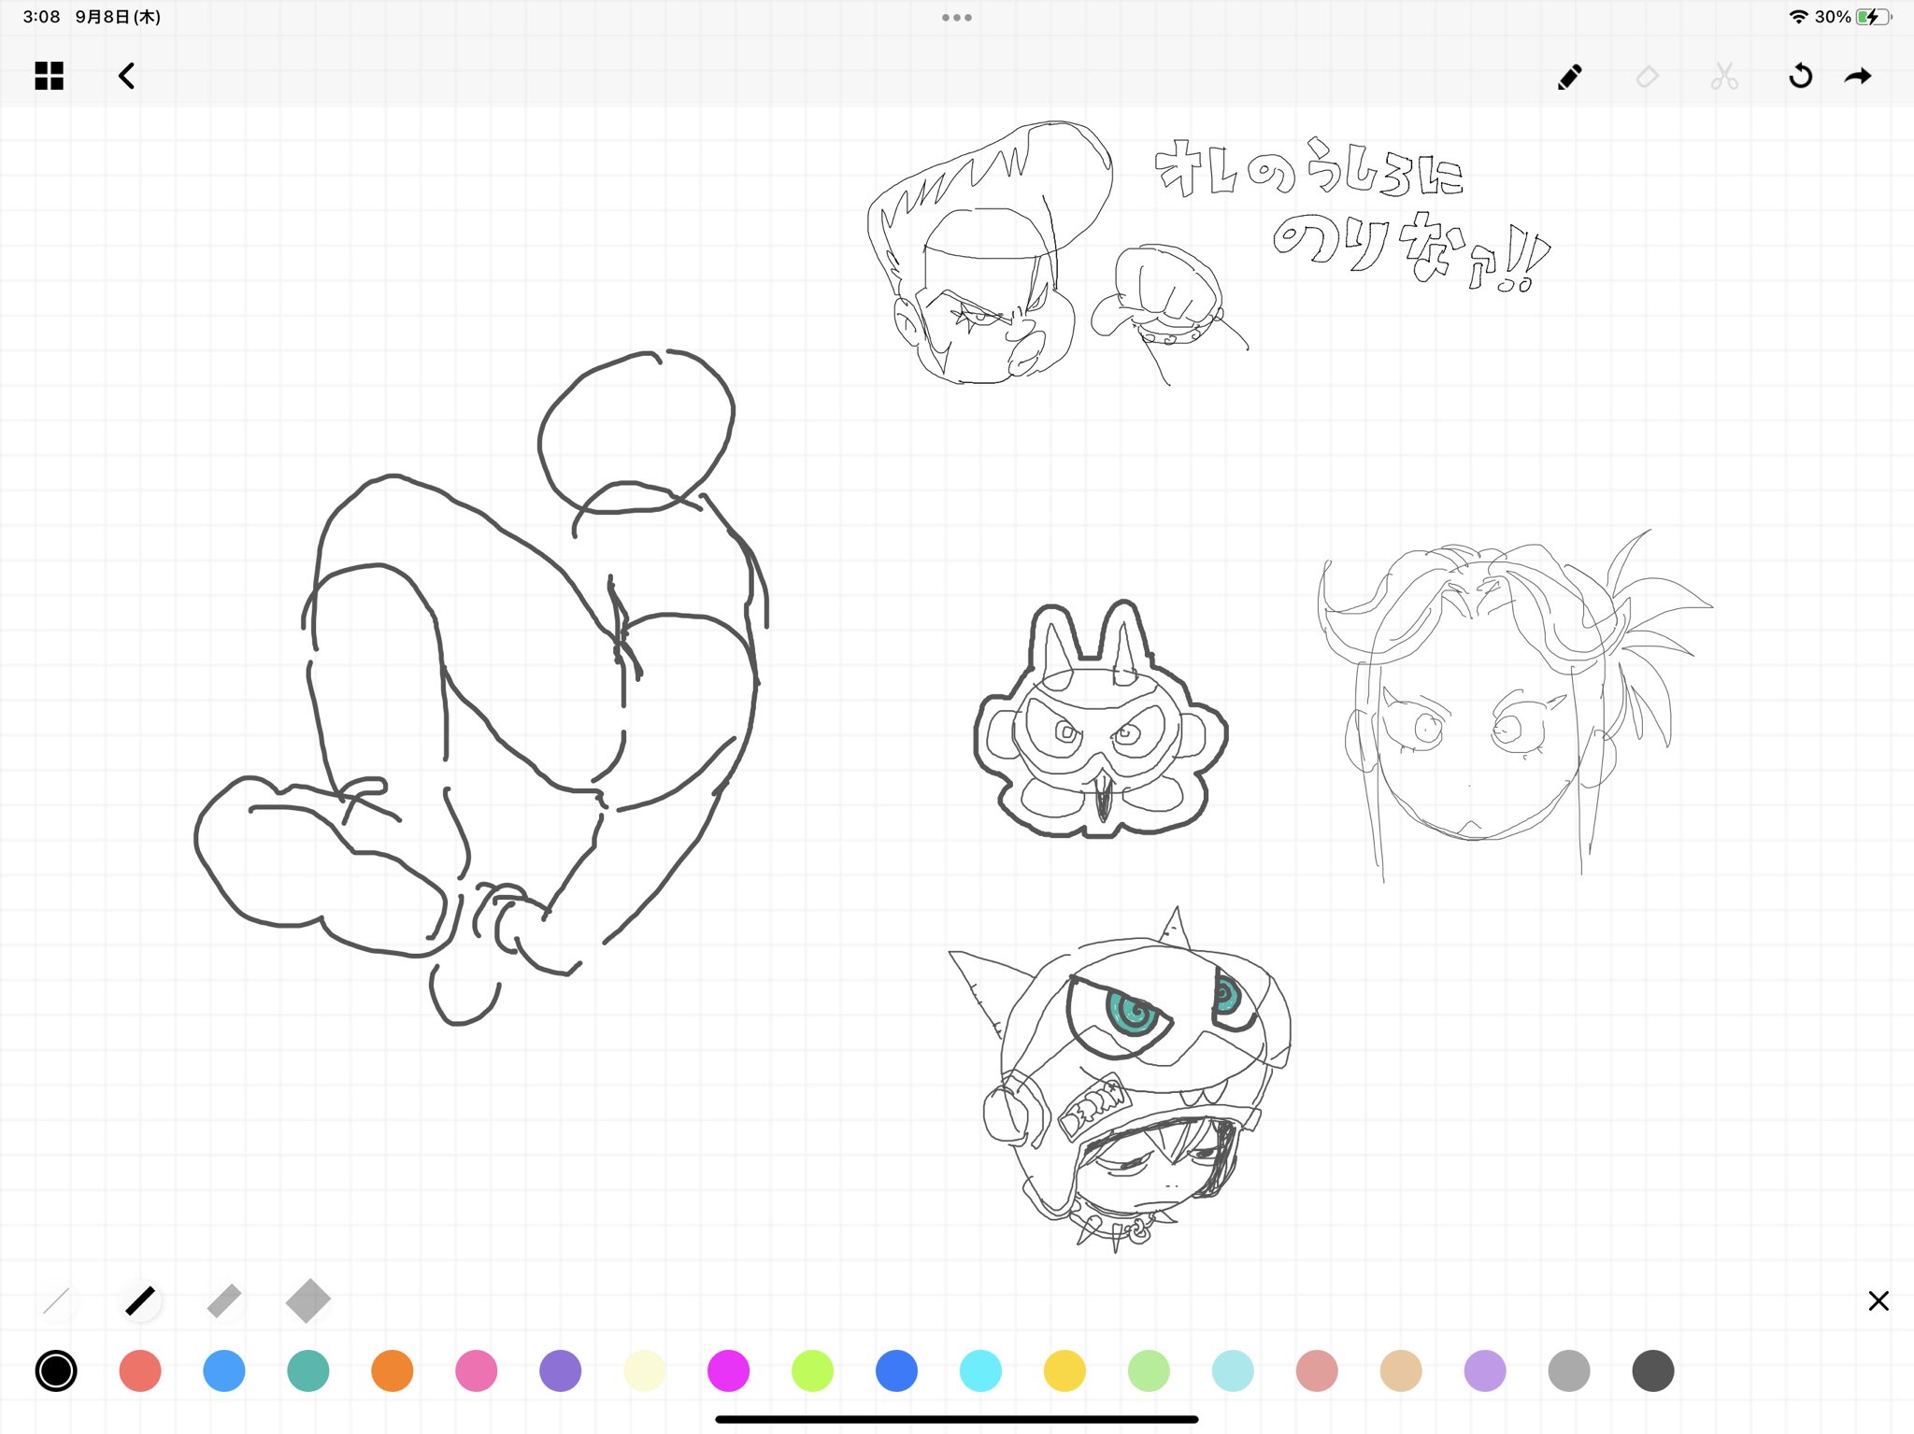The image size is (1914, 1434).
Task: Select the scissors cut tool
Action: point(1724,77)
